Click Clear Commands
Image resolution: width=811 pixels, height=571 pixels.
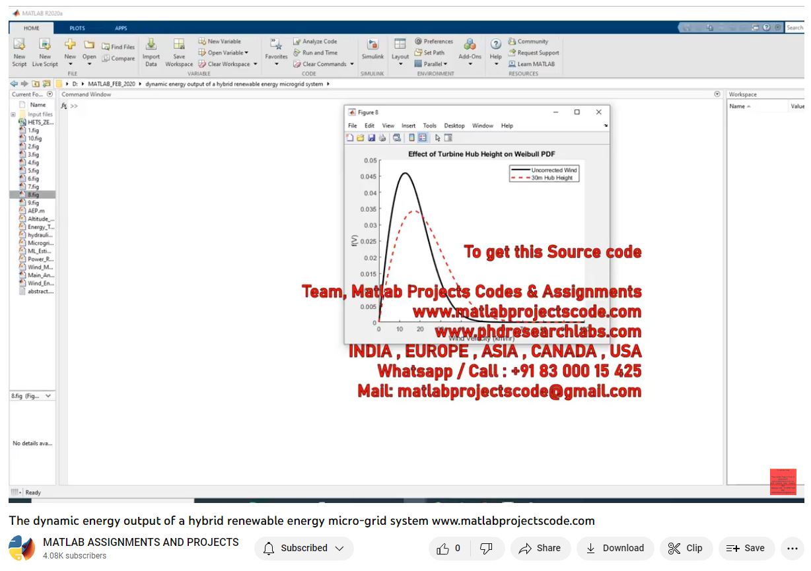324,64
